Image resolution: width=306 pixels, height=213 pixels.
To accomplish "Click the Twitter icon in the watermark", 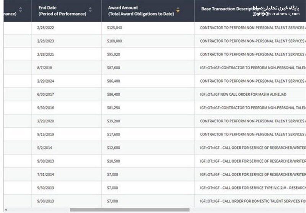I will [259, 14].
